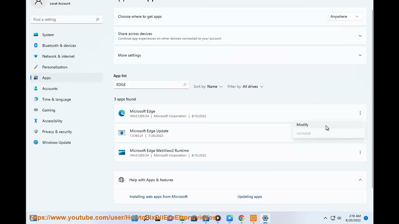The width and height of the screenshot is (399, 224).
Task: Open the Updating apps help link
Action: click(x=250, y=197)
